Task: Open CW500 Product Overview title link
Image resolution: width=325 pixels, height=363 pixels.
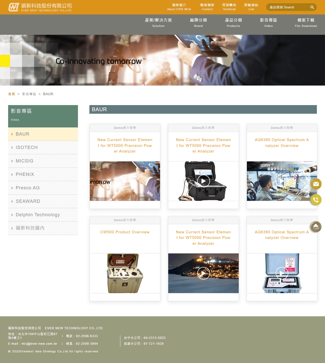Action: [x=125, y=232]
